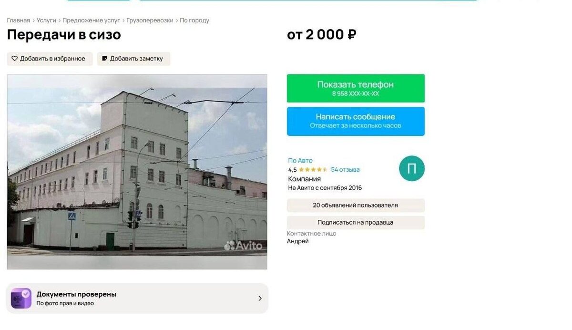The image size is (572, 330).
Task: Navigate to Грузоперевозки breadcrumb
Action: (150, 21)
